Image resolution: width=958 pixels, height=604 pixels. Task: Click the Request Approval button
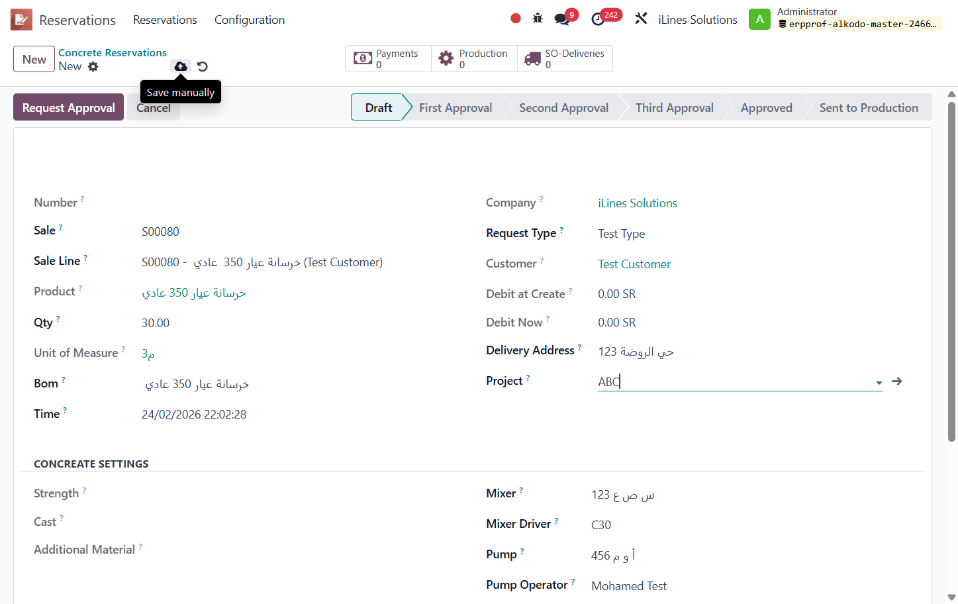(69, 107)
